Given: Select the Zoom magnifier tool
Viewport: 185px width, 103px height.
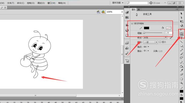Looking at the screenshot, I should click(x=182, y=83).
